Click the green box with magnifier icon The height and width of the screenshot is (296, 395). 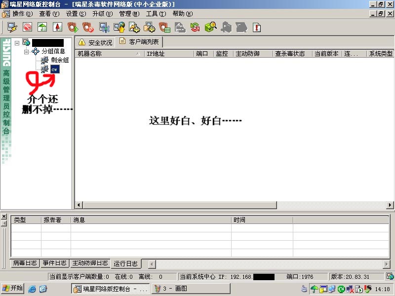tap(211, 27)
